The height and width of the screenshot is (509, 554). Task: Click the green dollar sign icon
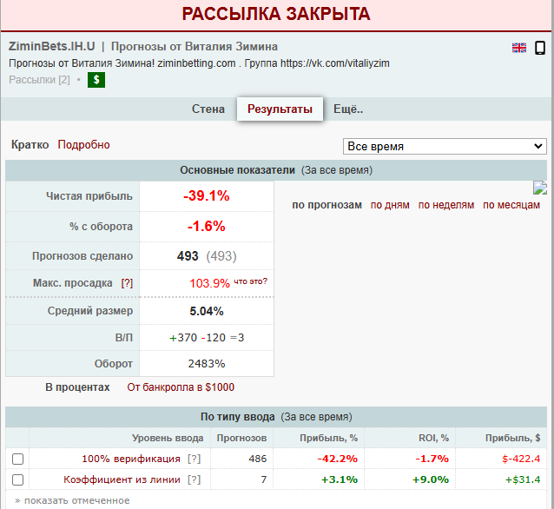[96, 80]
